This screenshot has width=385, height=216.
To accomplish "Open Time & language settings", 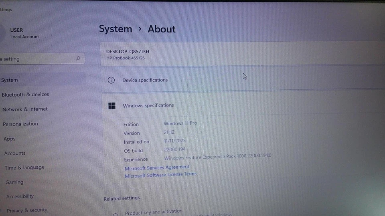I will pos(24,168).
